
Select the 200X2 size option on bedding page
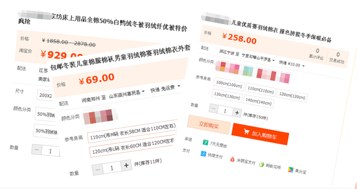point(45,95)
